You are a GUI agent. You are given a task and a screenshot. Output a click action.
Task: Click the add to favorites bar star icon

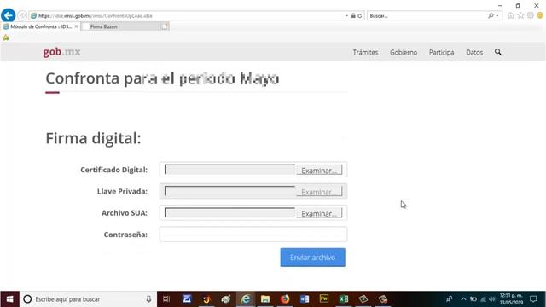[x=6, y=38]
